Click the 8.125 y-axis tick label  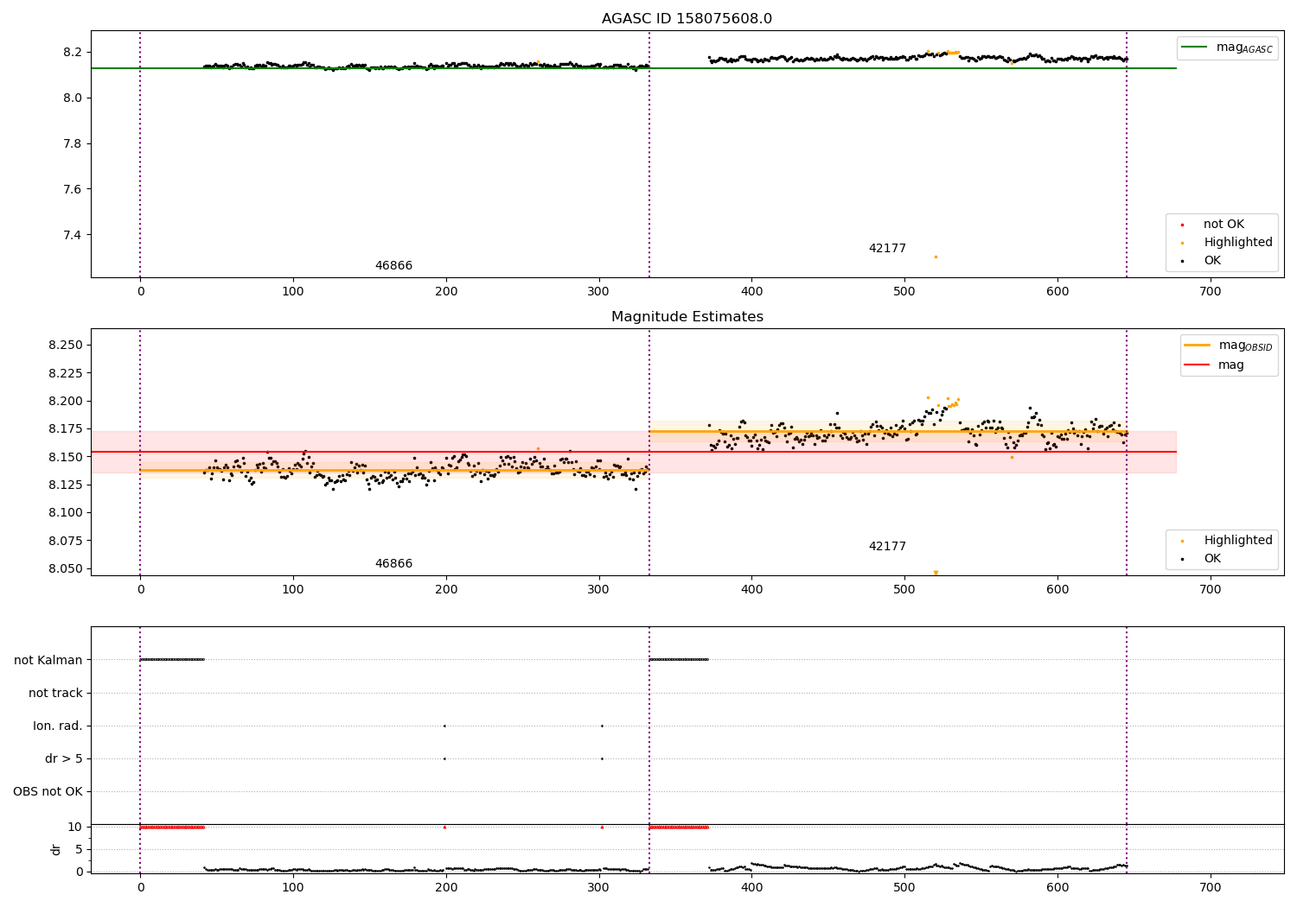pyautogui.click(x=66, y=485)
